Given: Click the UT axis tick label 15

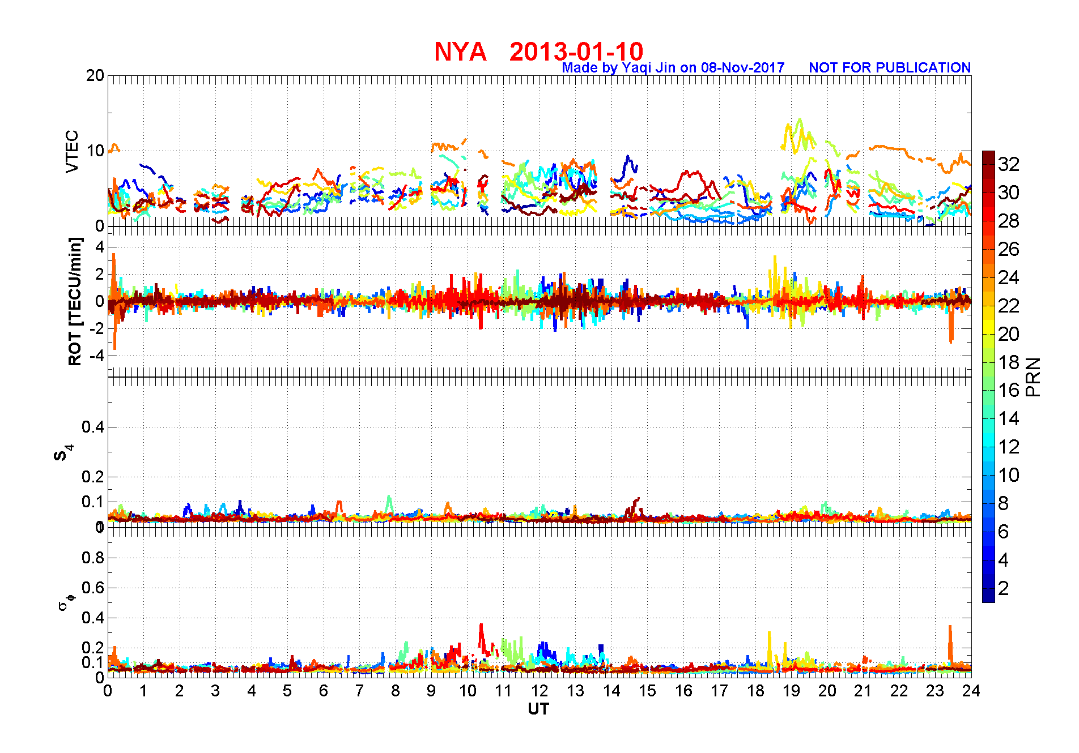Looking at the screenshot, I should pyautogui.click(x=647, y=691).
